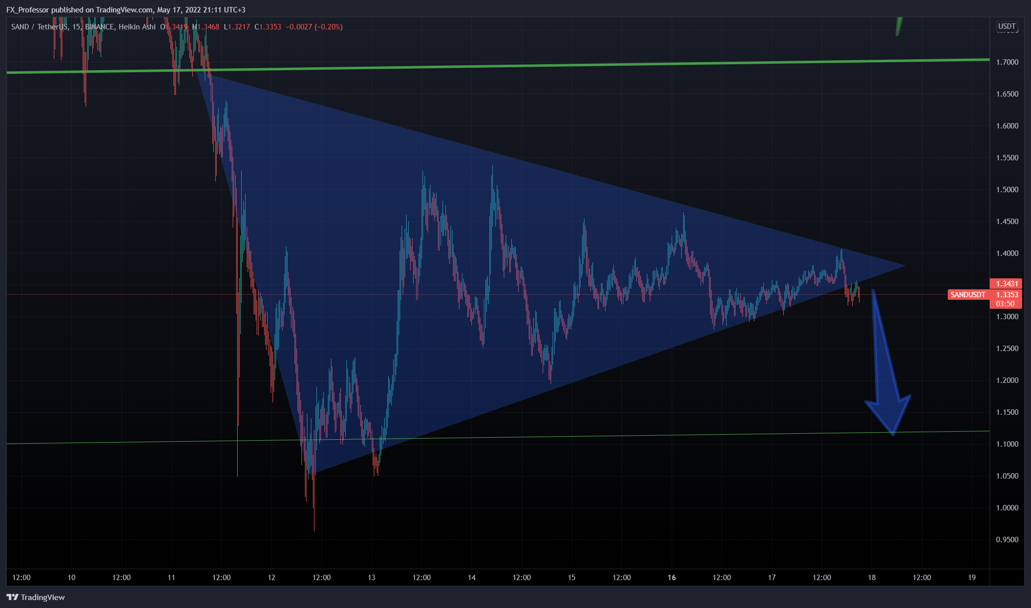Image resolution: width=1031 pixels, height=608 pixels.
Task: Click the 03:50 countdown timer label
Action: pyautogui.click(x=1006, y=304)
